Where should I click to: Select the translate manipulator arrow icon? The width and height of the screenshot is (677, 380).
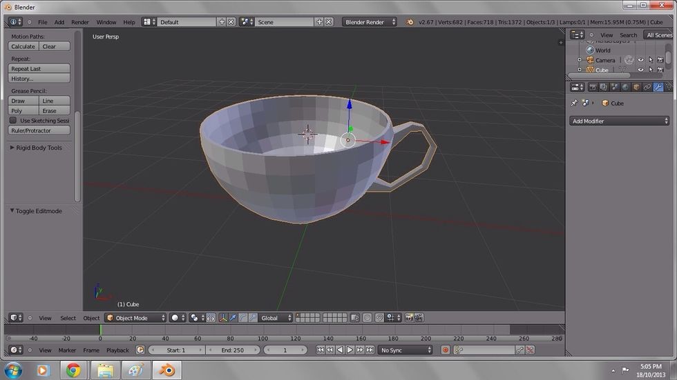[233, 318]
